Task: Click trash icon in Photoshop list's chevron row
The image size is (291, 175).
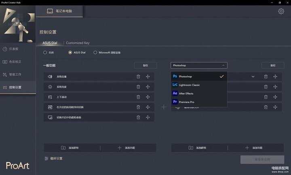Action: point(266,77)
